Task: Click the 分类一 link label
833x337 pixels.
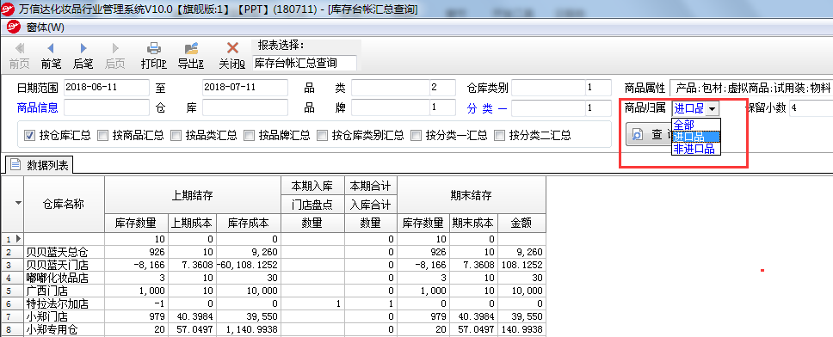Action: pos(487,108)
